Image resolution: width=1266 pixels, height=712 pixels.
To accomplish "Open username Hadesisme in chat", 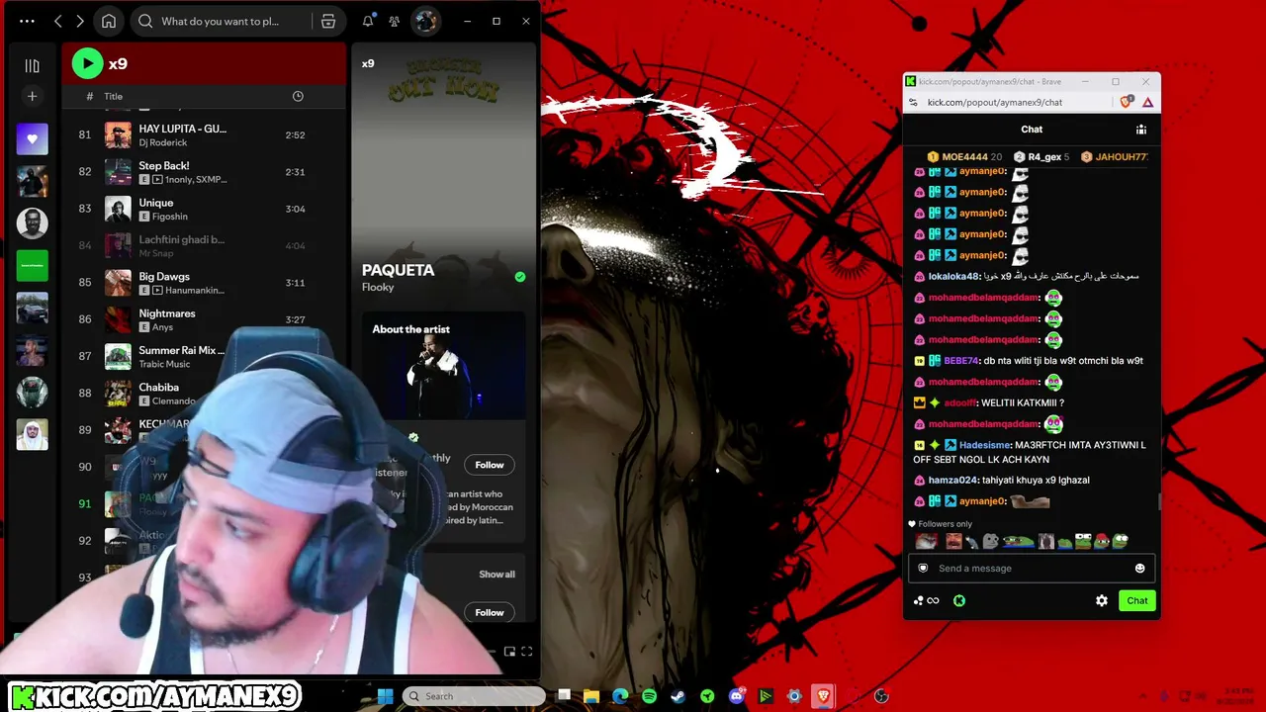I will click(984, 445).
